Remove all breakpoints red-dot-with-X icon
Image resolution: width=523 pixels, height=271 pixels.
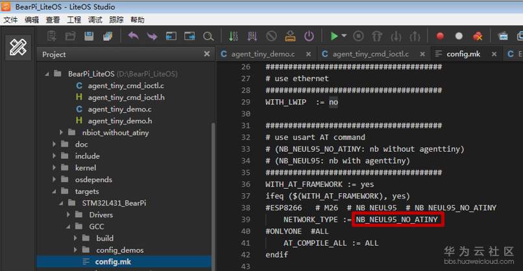[478, 36]
